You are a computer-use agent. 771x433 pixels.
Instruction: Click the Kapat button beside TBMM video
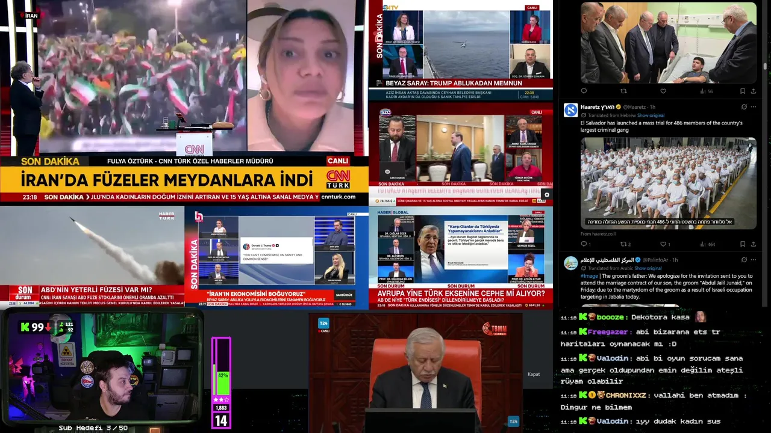(534, 374)
